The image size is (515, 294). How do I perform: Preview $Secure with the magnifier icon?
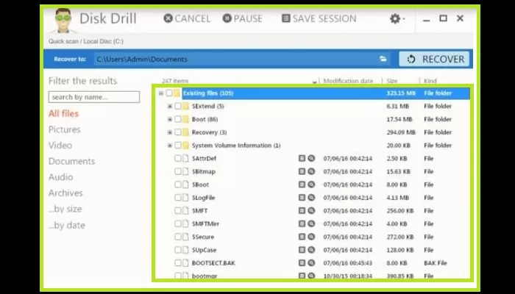point(311,237)
